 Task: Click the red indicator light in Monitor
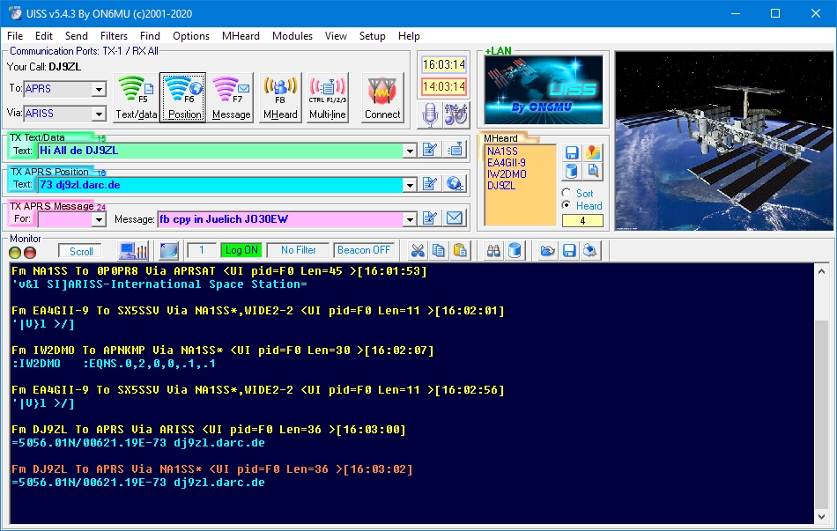pyautogui.click(x=30, y=253)
